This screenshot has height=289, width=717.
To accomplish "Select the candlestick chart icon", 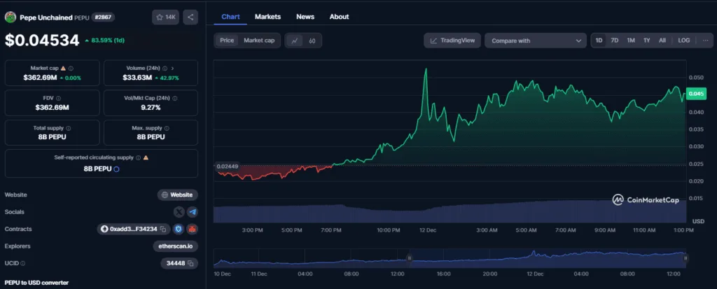I will coord(312,41).
